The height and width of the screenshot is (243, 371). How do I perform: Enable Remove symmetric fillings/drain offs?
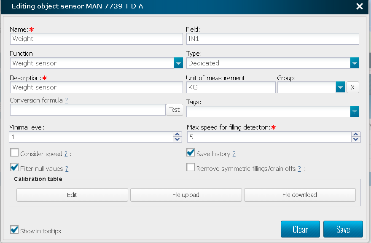pyautogui.click(x=191, y=167)
